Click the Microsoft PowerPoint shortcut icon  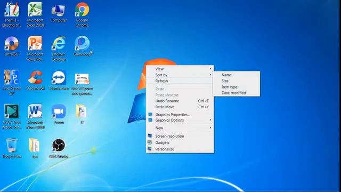click(x=35, y=49)
